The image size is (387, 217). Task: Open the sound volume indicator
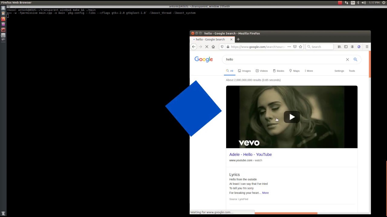point(363,2)
